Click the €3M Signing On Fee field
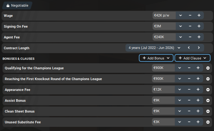This screenshot has width=214, height=131. click(164, 26)
